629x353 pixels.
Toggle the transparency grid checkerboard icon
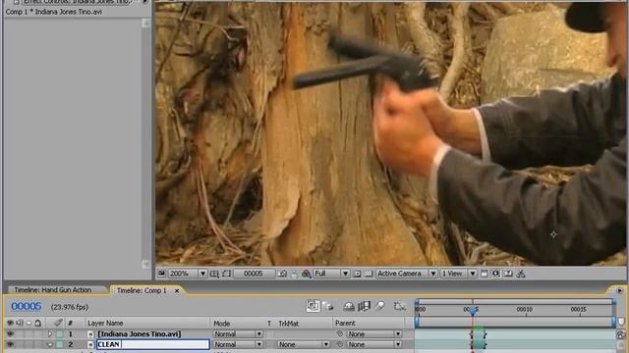pos(369,274)
